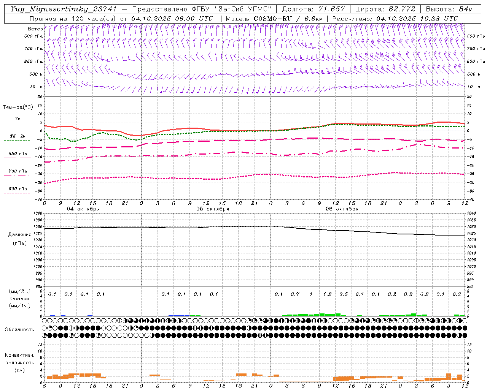Click the Рассчитано: 04.10.2025 10:38 UTC timestamp
Image resolution: width=487 pixels, height=389 pixels.
click(x=395, y=19)
